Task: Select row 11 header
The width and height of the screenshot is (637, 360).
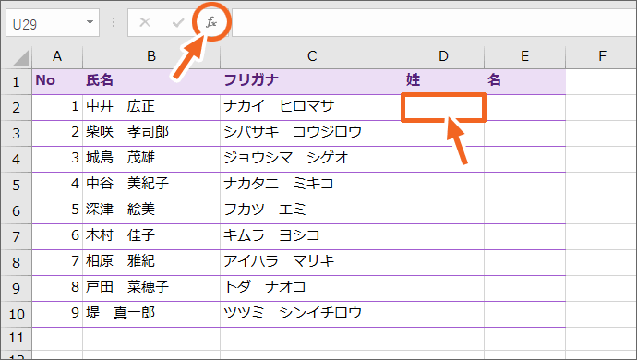Action: tap(17, 338)
